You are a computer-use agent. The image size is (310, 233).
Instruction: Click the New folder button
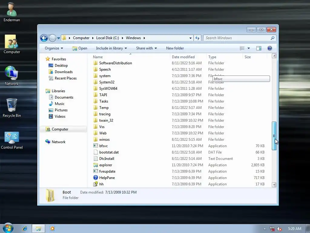175,48
